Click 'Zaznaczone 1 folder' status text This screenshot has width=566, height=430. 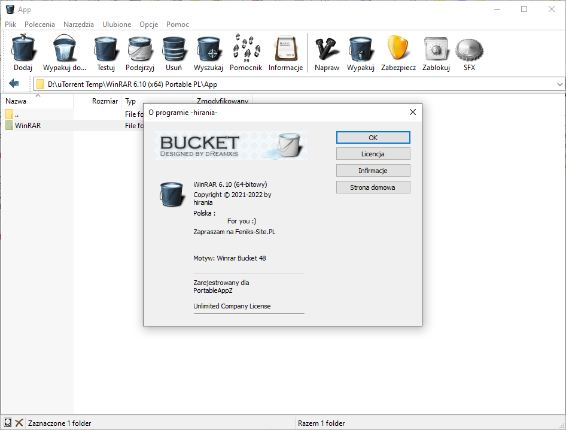click(x=60, y=423)
